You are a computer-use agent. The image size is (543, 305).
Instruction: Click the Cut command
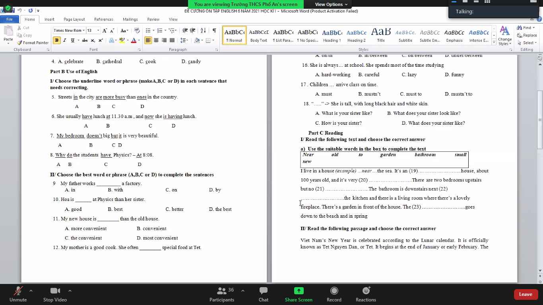[x=23, y=28]
